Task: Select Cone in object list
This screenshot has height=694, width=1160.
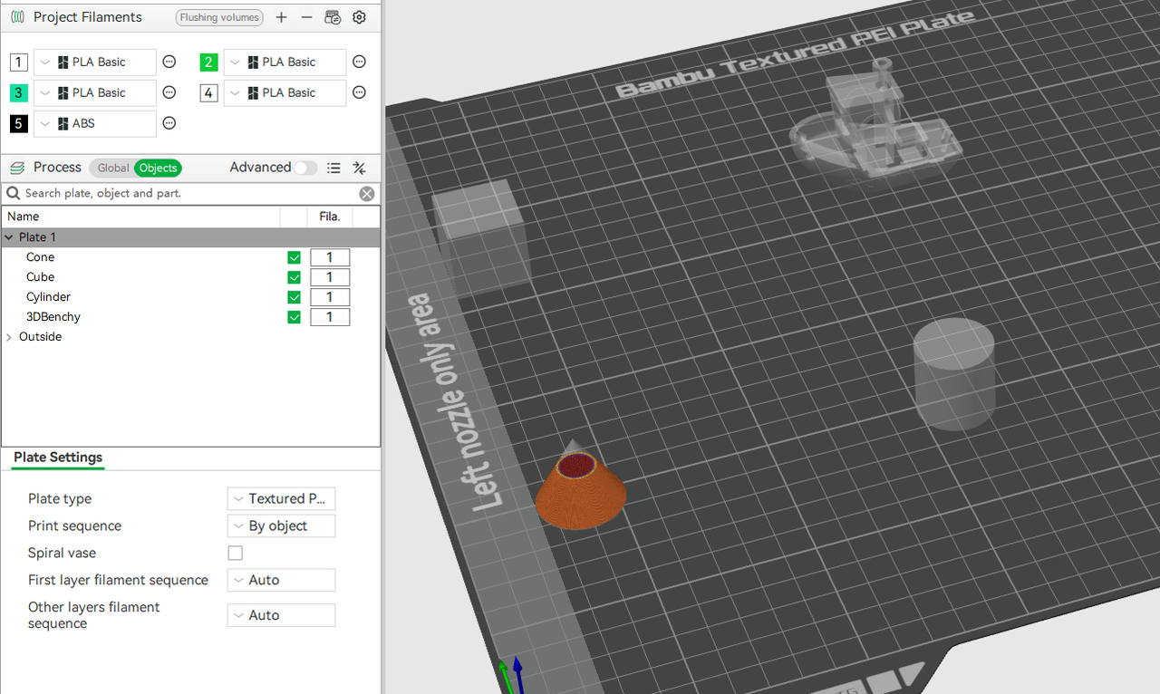Action: 41,257
